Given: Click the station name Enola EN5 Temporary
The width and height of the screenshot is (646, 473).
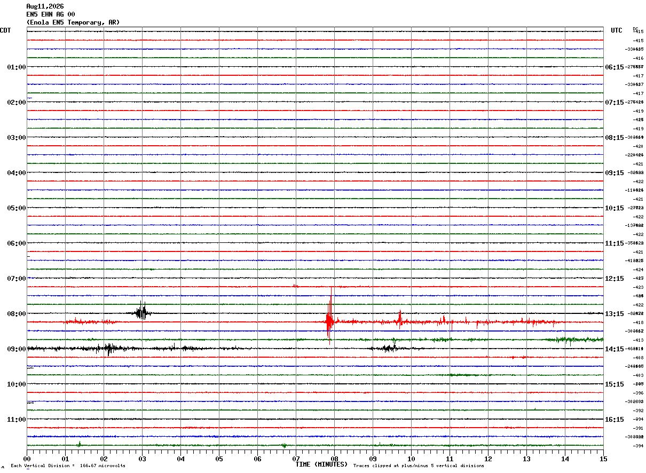Looking at the screenshot, I should 73,22.
